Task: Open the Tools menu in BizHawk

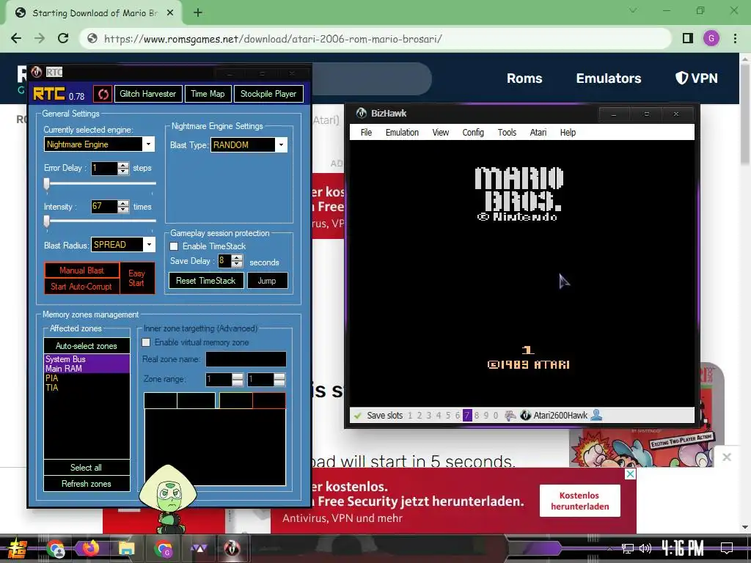Action: point(507,133)
